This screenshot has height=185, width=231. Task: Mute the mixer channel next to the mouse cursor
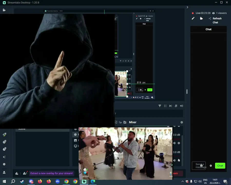175,160
